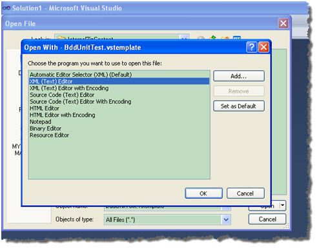The width and height of the screenshot is (319, 249).
Task: Select Notepad in the program list
Action: [x=119, y=121]
